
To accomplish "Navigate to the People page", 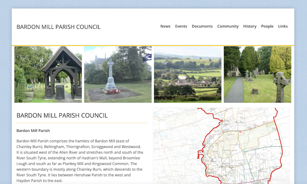I will 267,27.
